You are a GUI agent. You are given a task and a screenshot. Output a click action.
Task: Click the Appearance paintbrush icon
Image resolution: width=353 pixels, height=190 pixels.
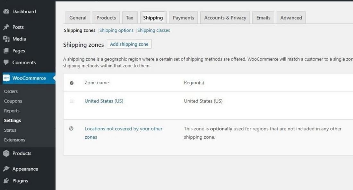6,169
